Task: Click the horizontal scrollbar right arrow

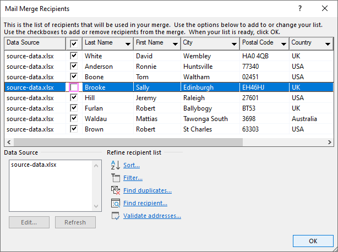Action: click(x=329, y=142)
